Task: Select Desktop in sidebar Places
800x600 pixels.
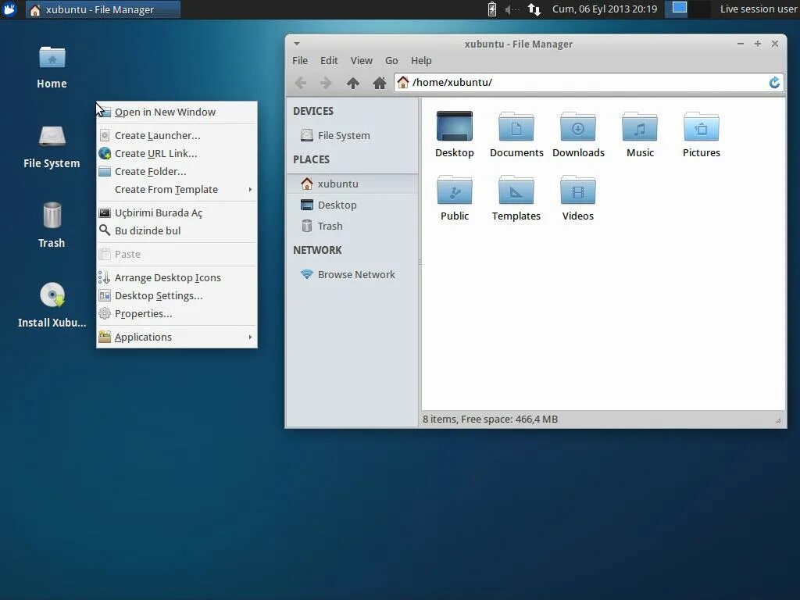Action: coord(352,205)
